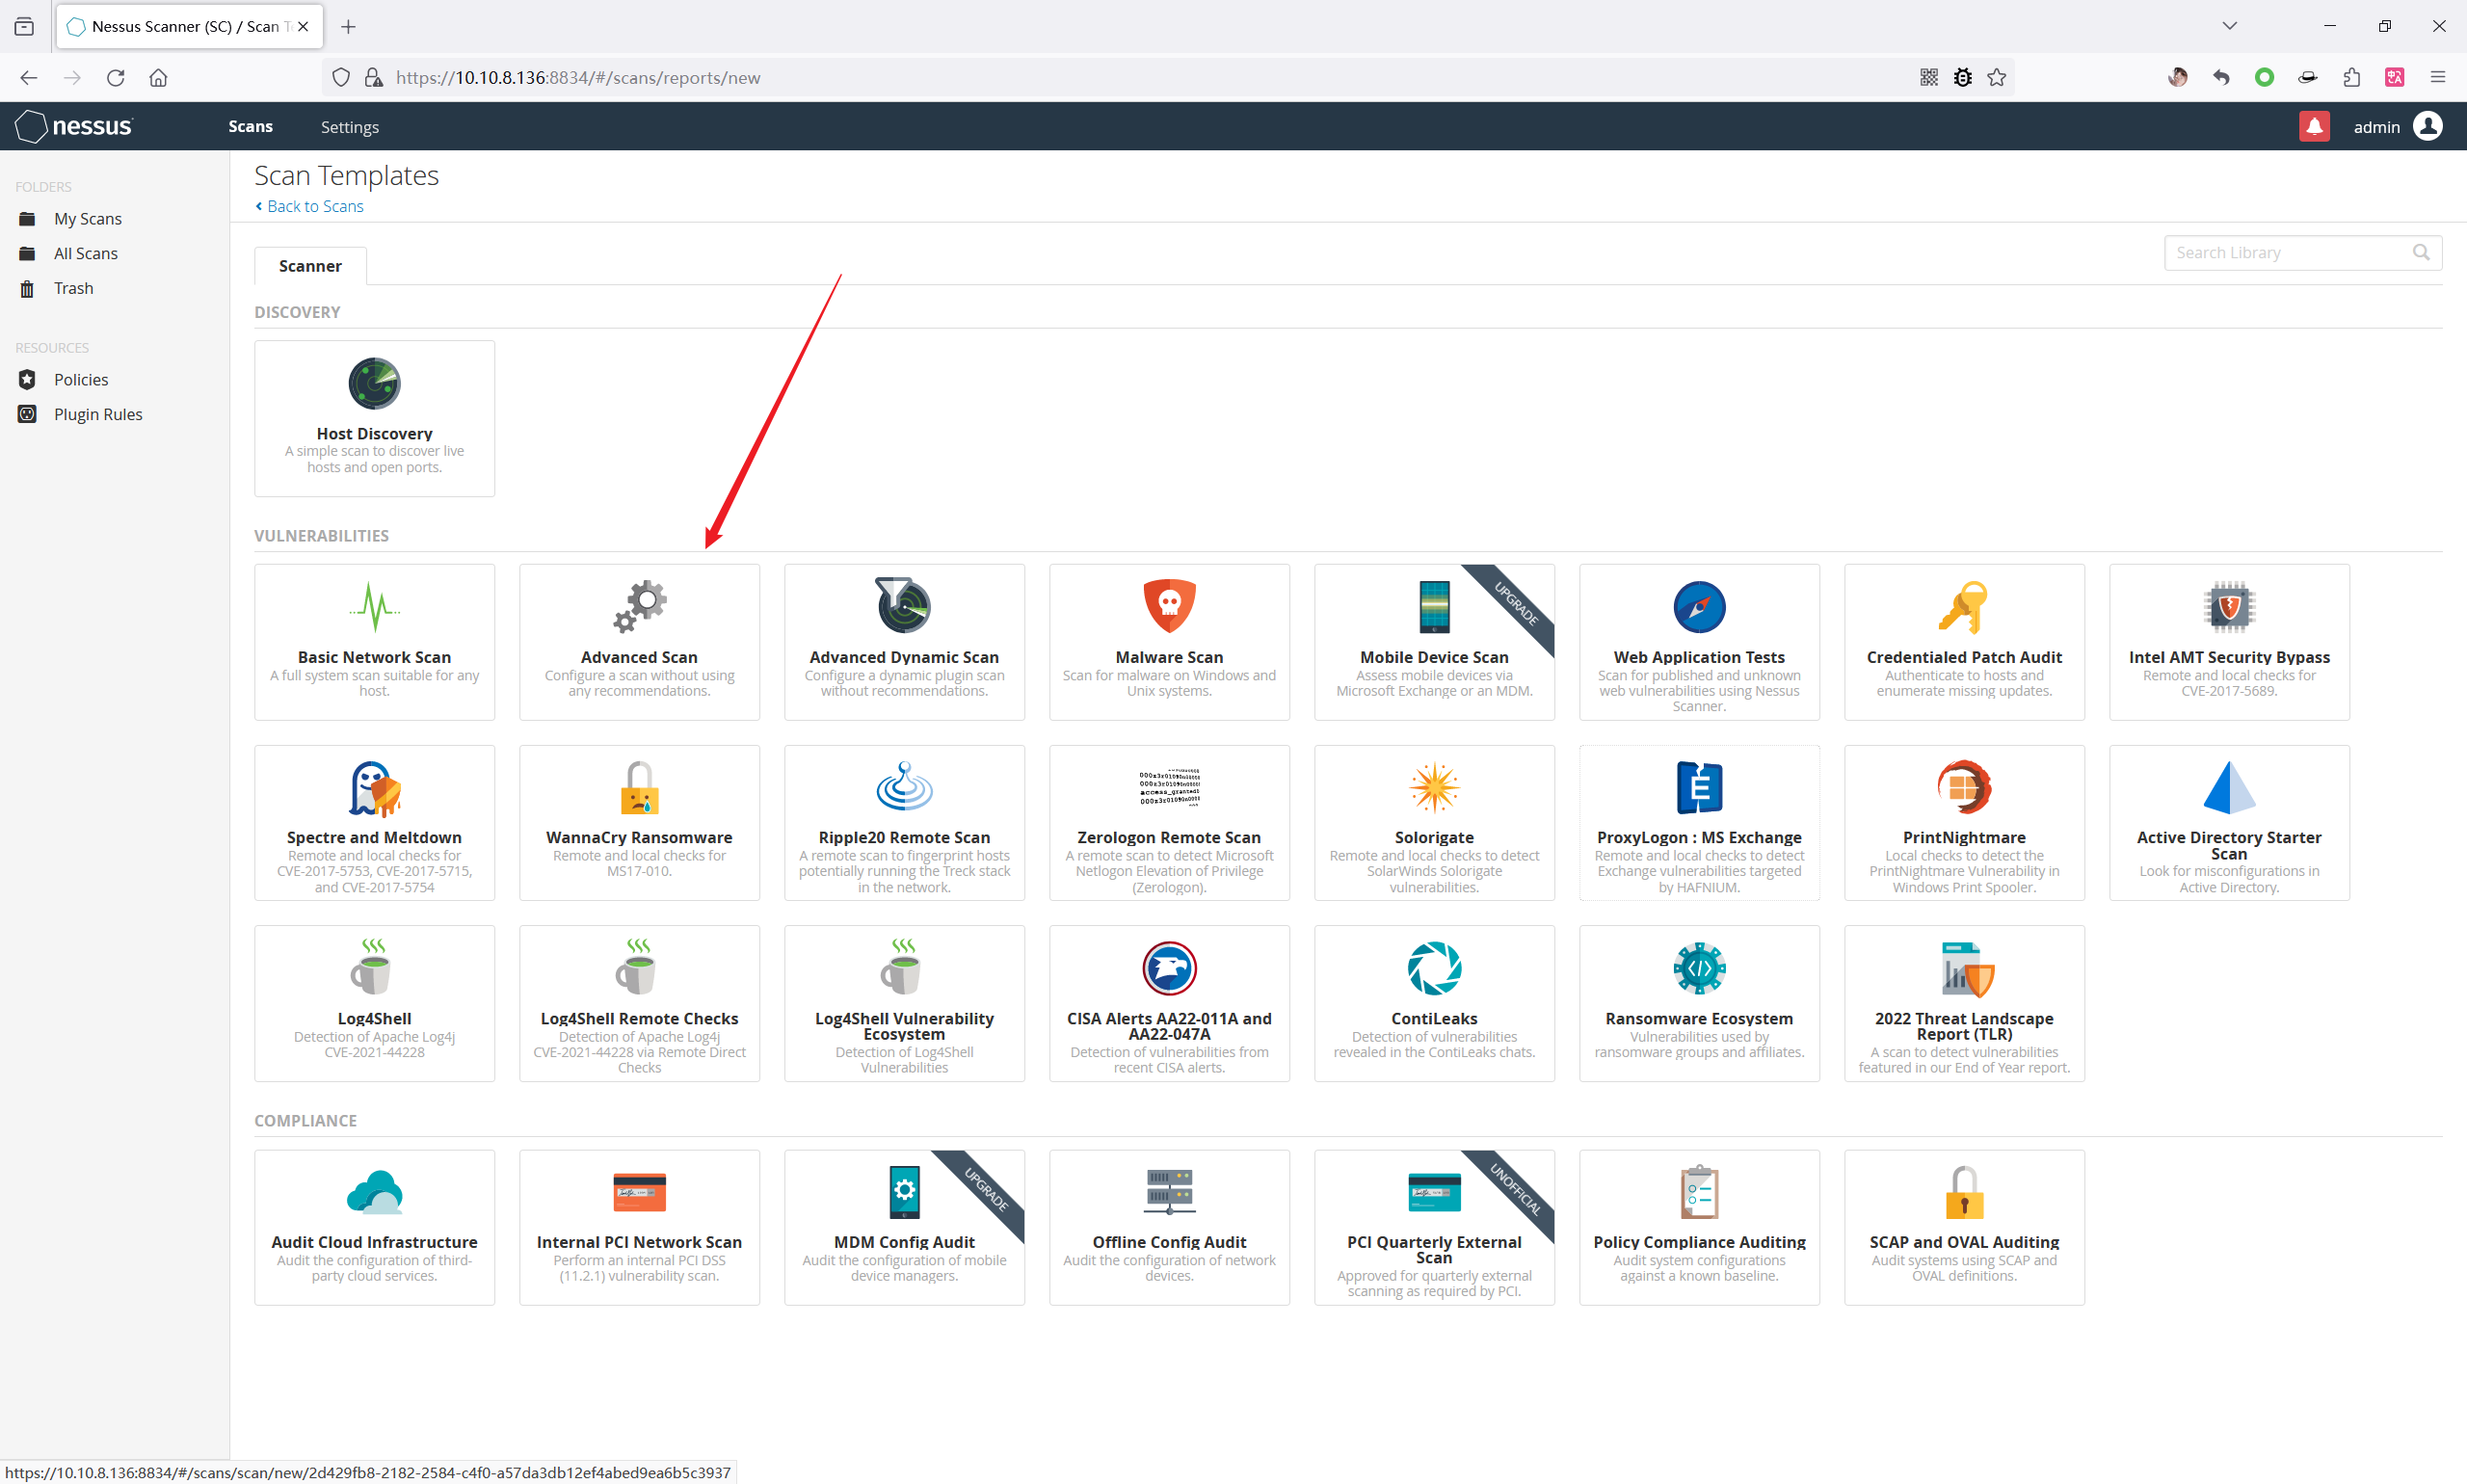This screenshot has height=1484, width=2467.
Task: Open the Trash folder
Action: (x=73, y=288)
